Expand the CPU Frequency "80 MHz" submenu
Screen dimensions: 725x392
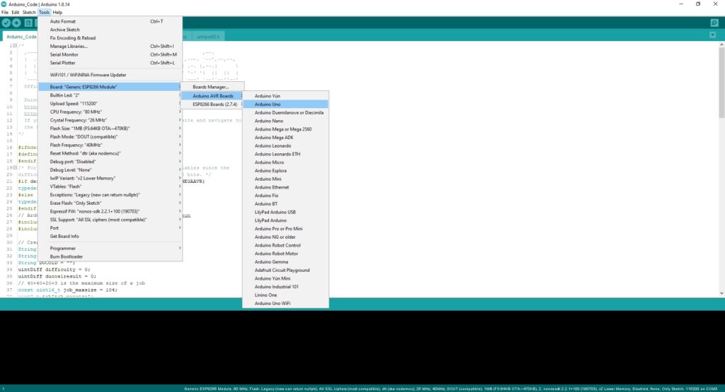[110, 112]
